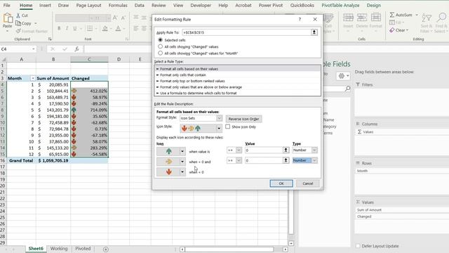Toggle Defer Layout Update checkbox

coord(358,246)
